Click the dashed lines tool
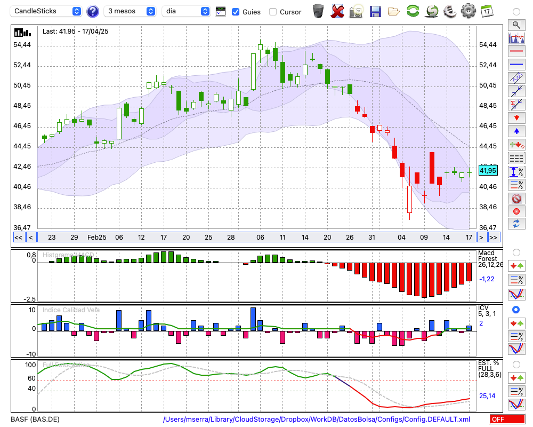This screenshot has height=427, width=533. tap(516, 159)
